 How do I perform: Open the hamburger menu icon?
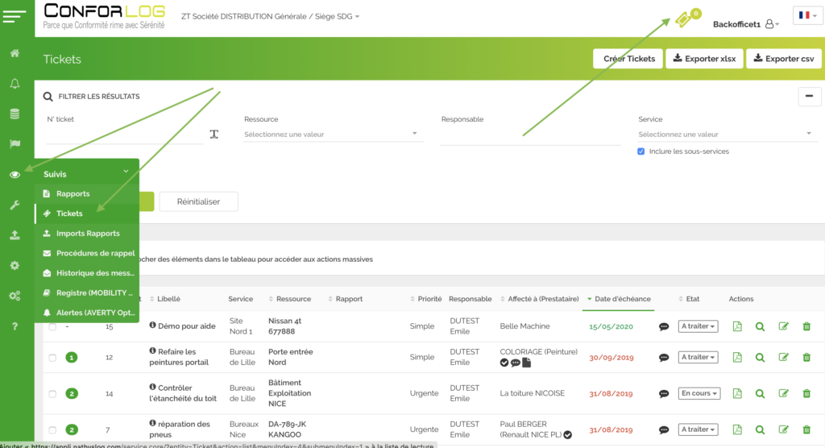16,16
